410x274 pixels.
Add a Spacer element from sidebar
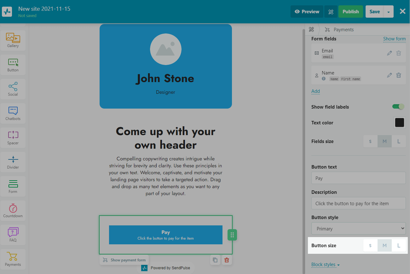(x=13, y=137)
